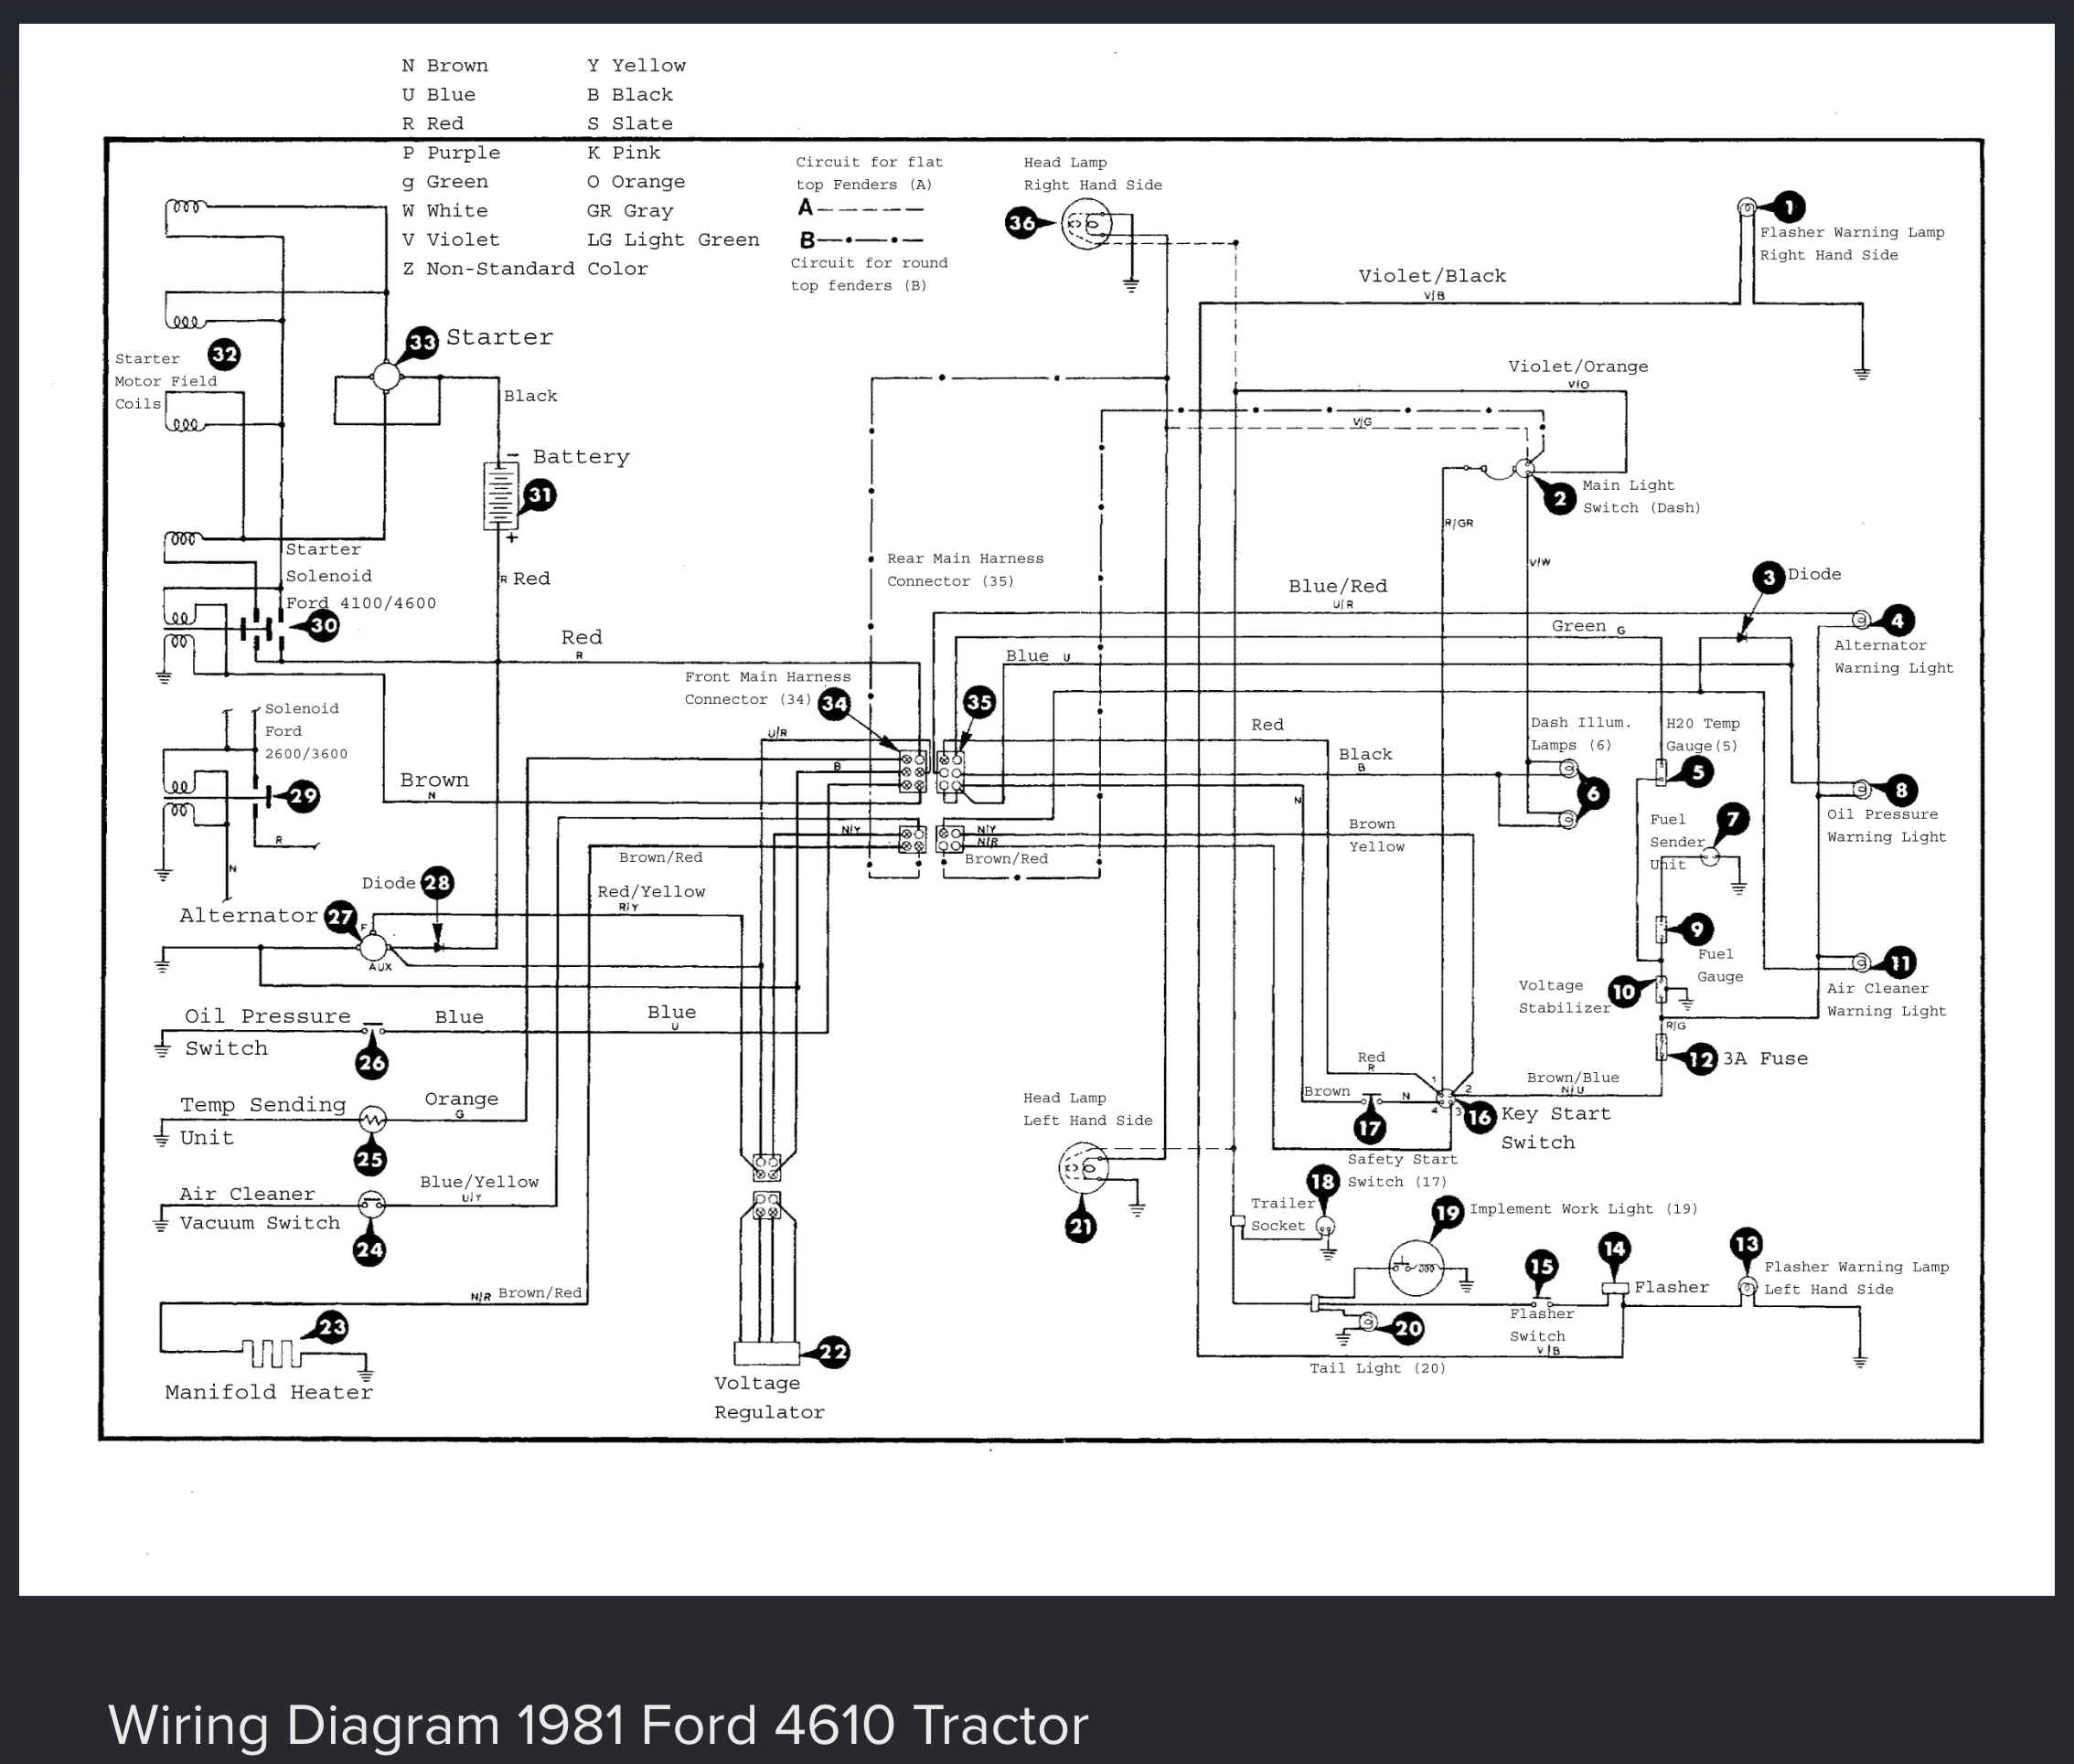Click marker 27 at Alternator
Viewport: 2074px width, 1764px height.
coord(341,916)
